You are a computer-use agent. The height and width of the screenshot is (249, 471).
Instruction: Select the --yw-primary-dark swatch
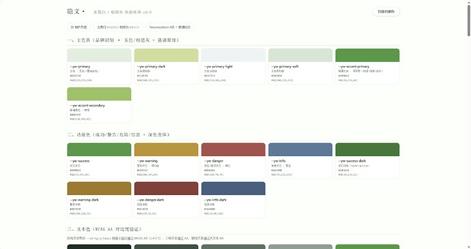166,66
